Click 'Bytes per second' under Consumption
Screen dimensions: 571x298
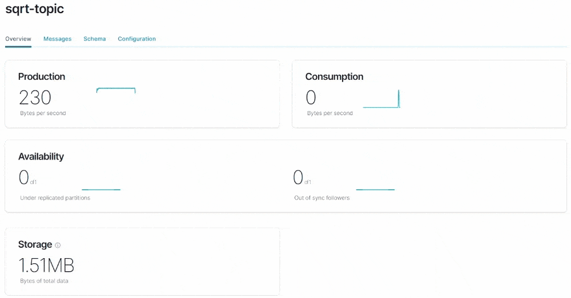point(330,113)
